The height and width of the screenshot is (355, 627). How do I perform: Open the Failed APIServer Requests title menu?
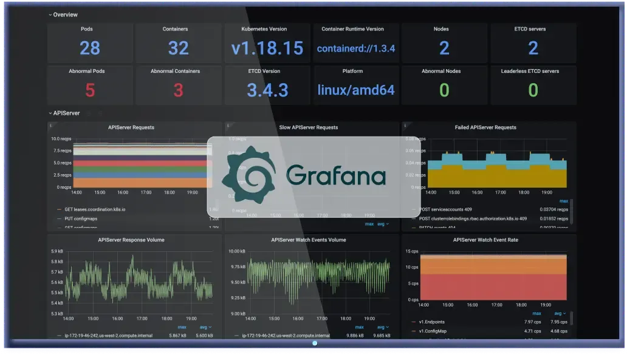tap(485, 128)
